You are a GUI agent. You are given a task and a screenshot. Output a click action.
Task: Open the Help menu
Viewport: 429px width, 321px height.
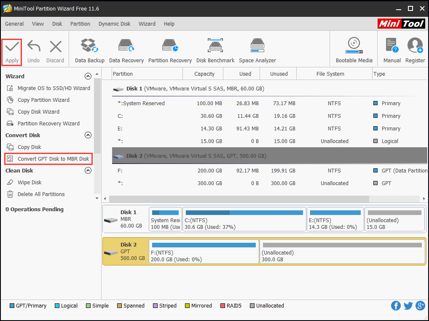(x=169, y=24)
